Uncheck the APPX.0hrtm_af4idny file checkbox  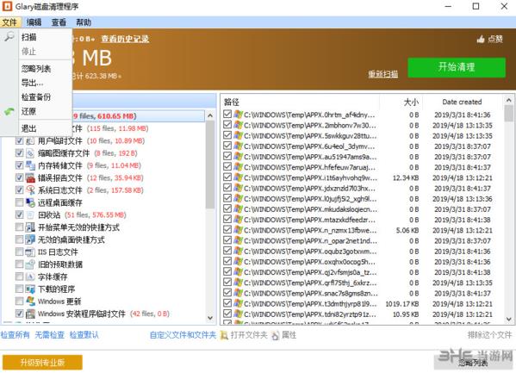(x=227, y=115)
